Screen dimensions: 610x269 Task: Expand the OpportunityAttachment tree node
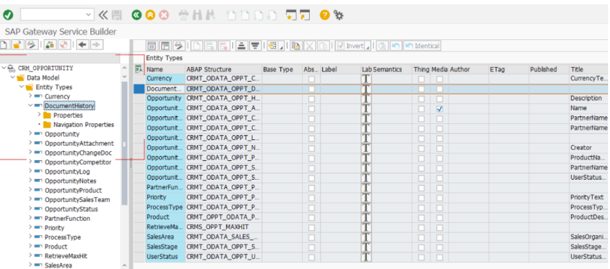(x=30, y=143)
